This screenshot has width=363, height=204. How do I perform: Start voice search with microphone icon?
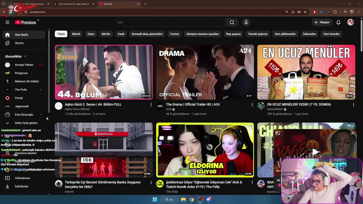[x=246, y=22]
